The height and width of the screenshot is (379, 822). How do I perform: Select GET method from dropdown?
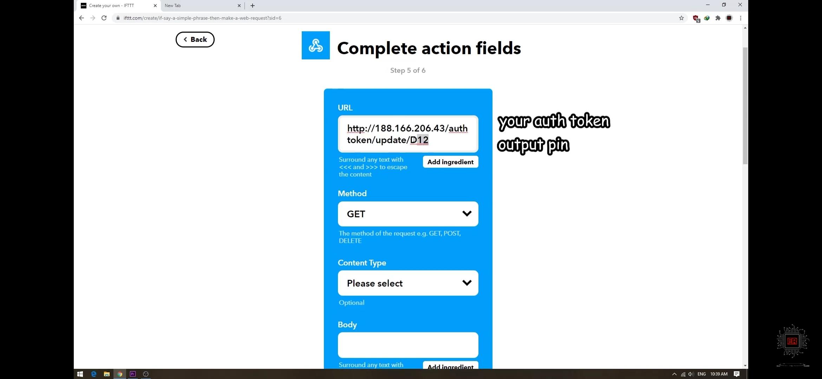(x=408, y=214)
